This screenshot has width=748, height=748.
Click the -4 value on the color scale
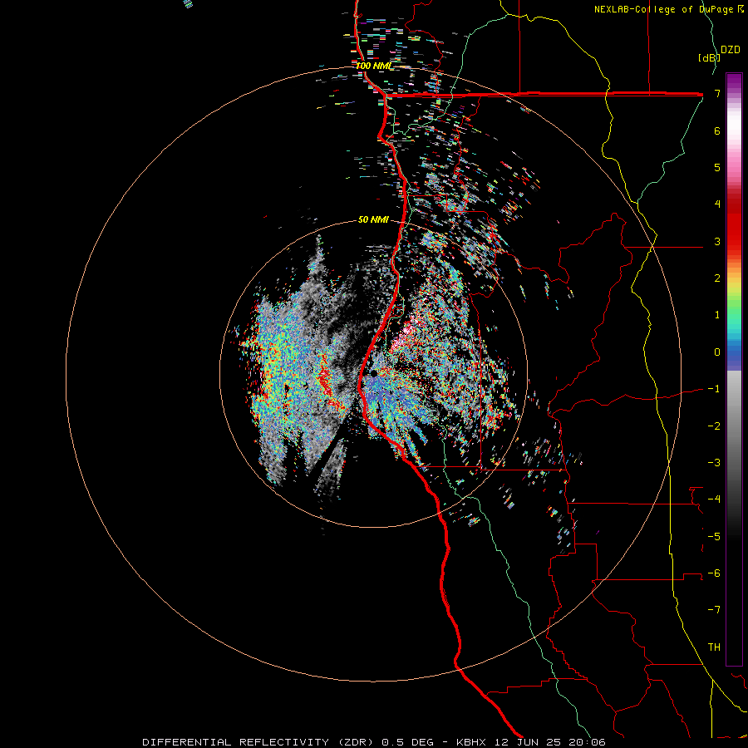pyautogui.click(x=714, y=499)
